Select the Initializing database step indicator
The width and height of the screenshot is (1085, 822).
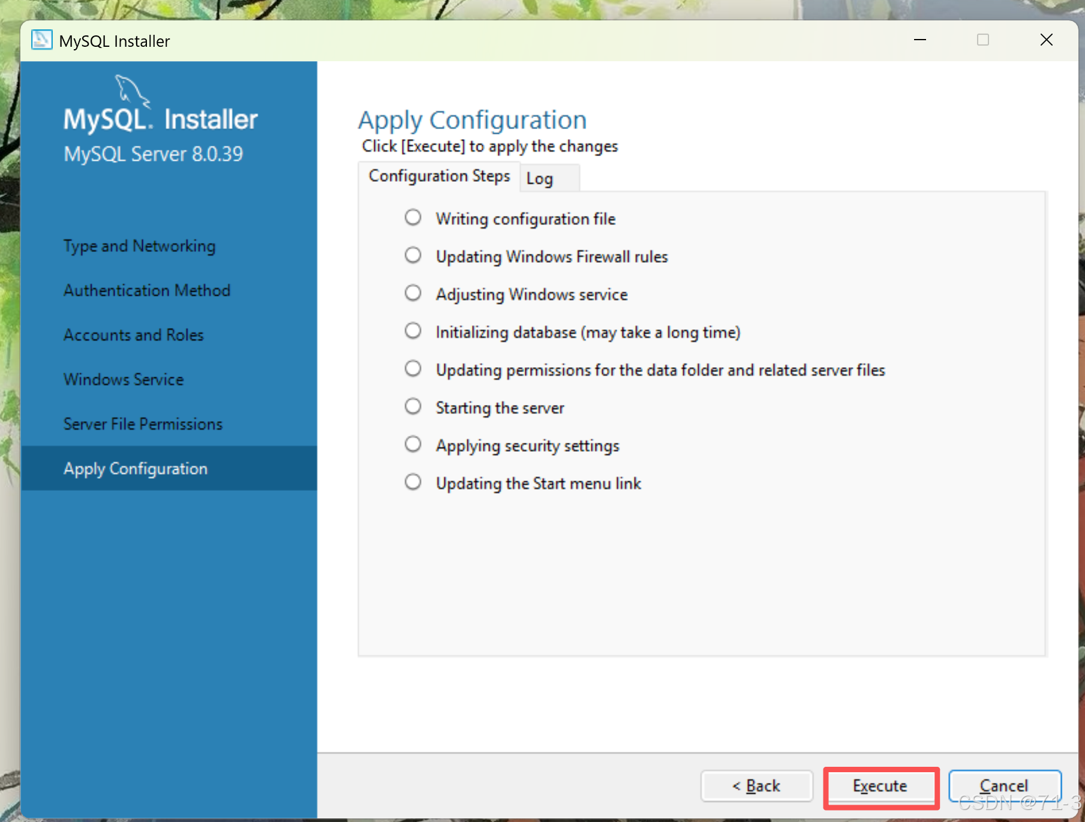[x=413, y=331]
